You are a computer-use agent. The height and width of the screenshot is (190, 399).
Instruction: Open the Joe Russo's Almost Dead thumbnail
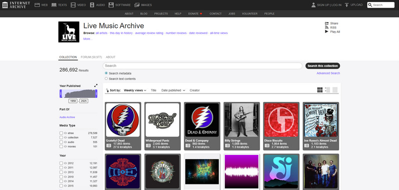320,120
